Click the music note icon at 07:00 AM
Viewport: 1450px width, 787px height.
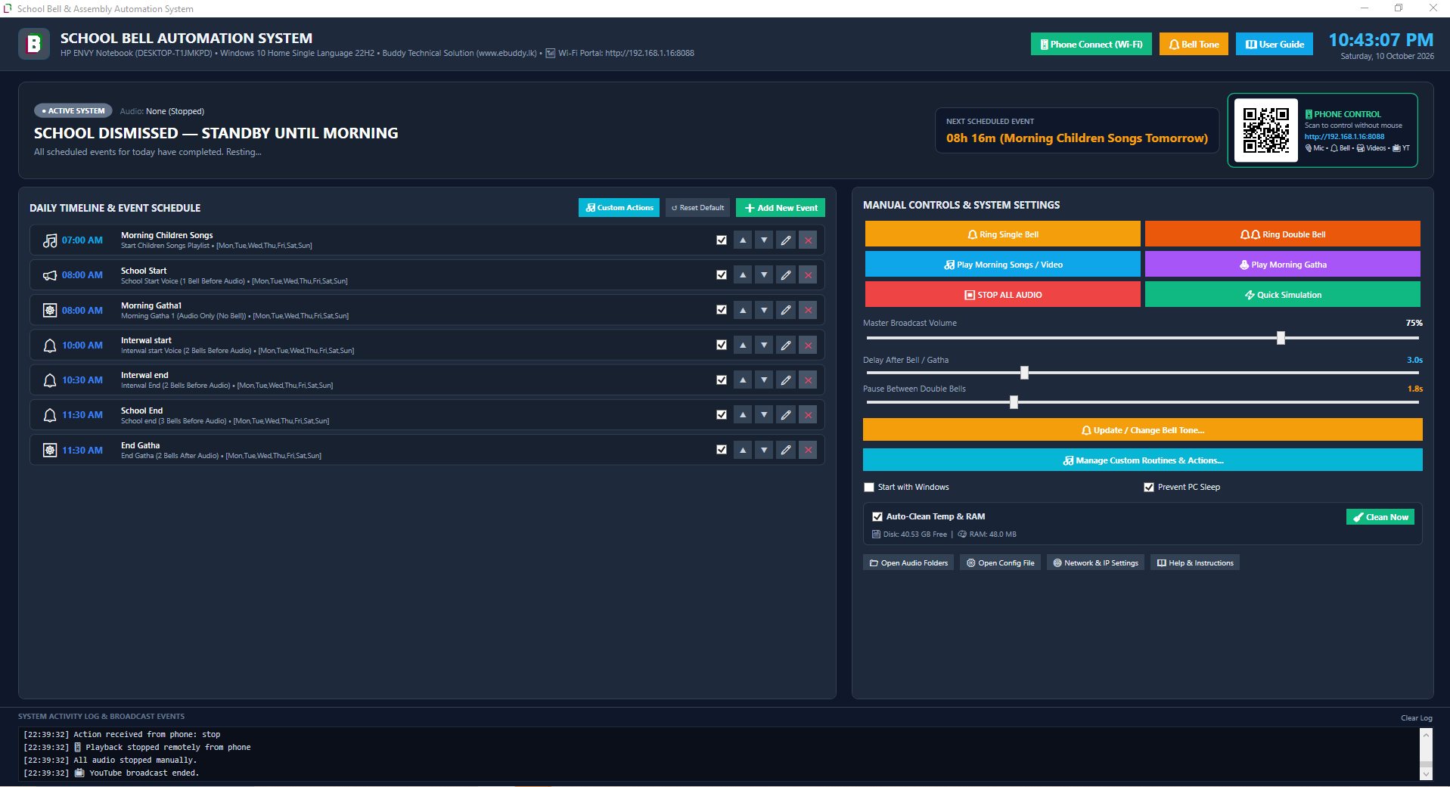tap(50, 240)
